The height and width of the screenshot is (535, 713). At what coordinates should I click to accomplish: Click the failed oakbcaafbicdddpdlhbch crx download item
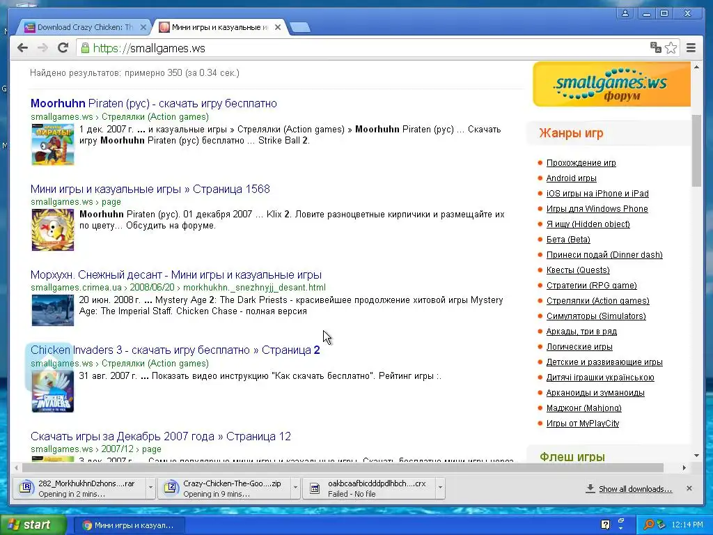click(x=369, y=488)
